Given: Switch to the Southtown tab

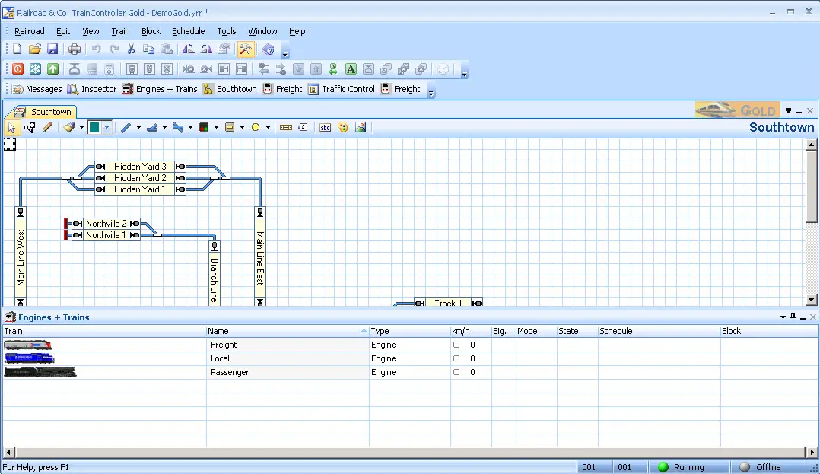Looking at the screenshot, I should pos(44,111).
